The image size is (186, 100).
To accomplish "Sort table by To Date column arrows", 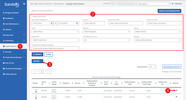I will pyautogui.click(x=122, y=83).
